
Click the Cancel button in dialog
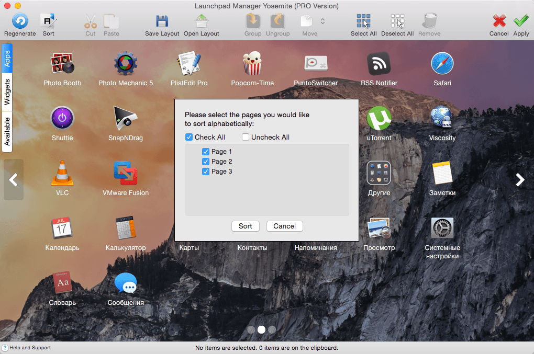(x=285, y=226)
